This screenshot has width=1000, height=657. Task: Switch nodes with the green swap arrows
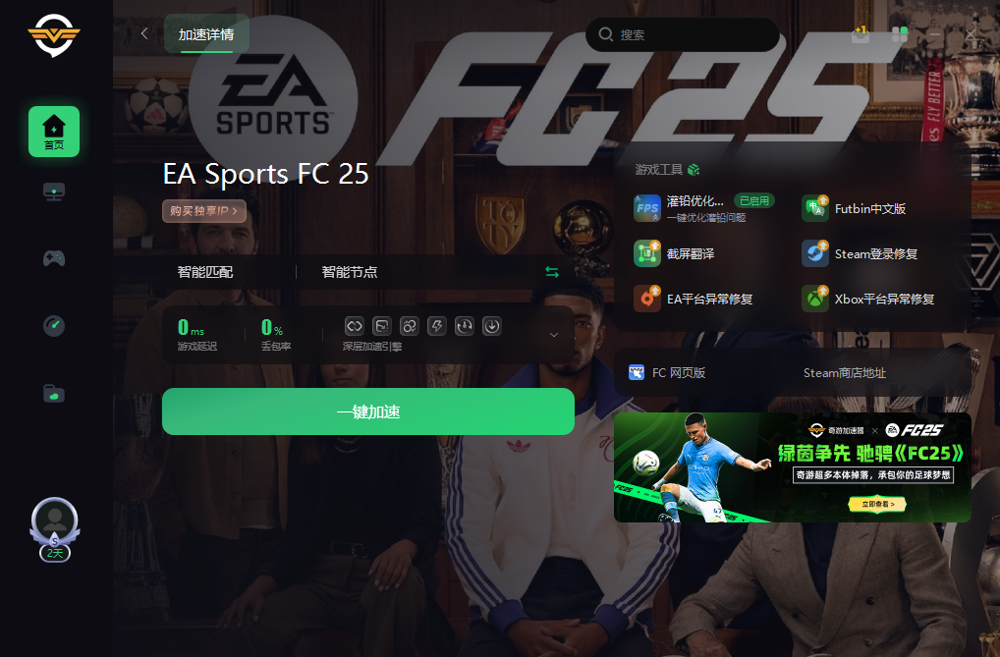(x=552, y=272)
